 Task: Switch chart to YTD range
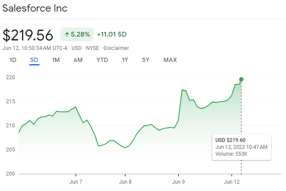pos(102,60)
